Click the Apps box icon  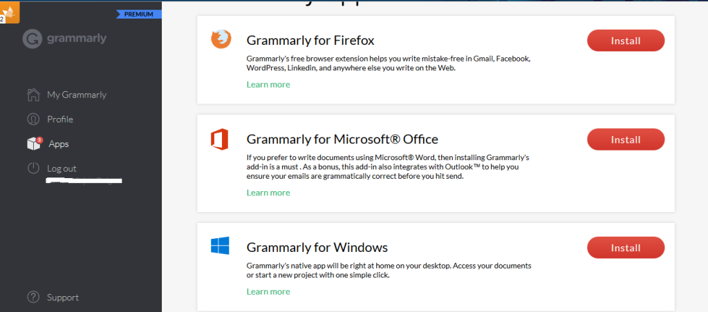[35, 144]
